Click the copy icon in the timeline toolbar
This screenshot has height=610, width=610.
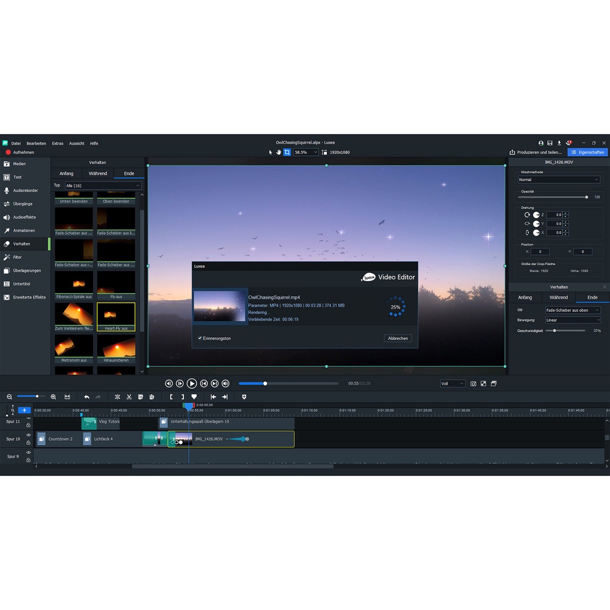click(141, 397)
